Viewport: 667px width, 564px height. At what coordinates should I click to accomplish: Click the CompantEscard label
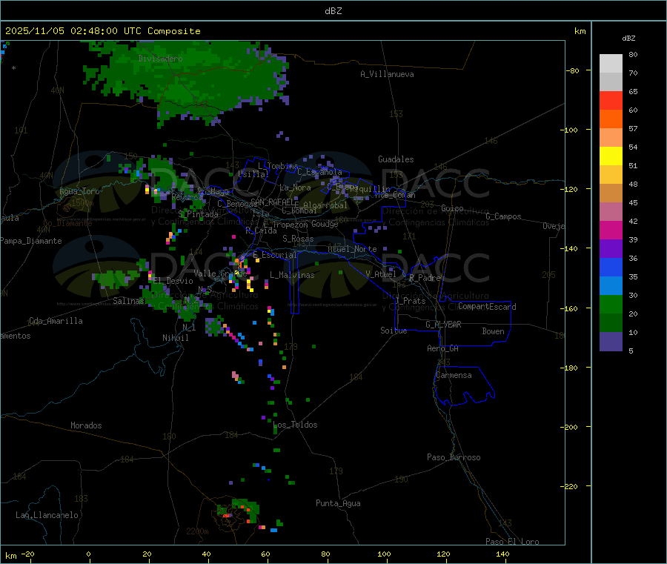(x=488, y=306)
